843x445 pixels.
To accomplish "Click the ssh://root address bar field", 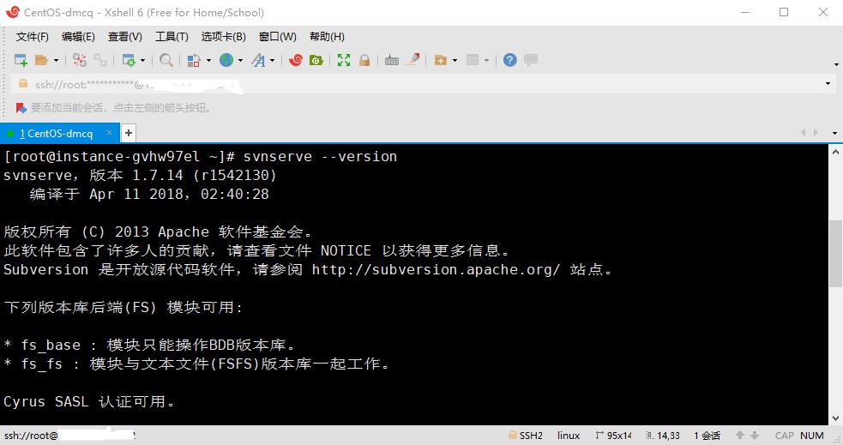I will [x=423, y=84].
